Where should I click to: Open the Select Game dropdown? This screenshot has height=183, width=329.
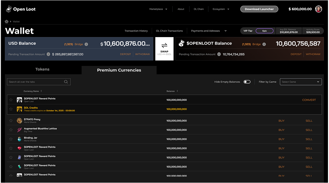point(301,82)
